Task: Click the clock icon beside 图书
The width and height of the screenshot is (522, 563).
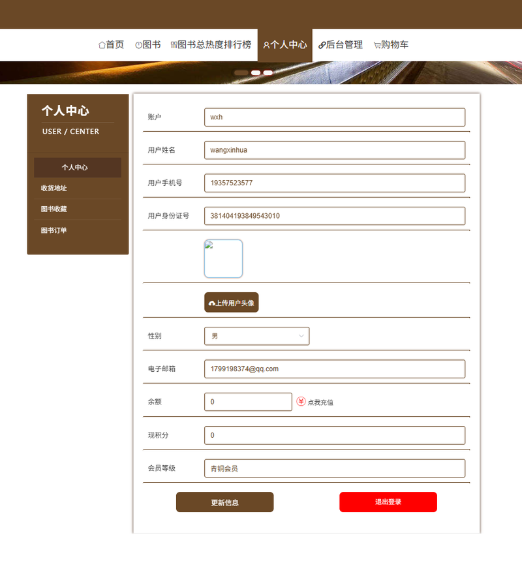Action: click(x=138, y=45)
